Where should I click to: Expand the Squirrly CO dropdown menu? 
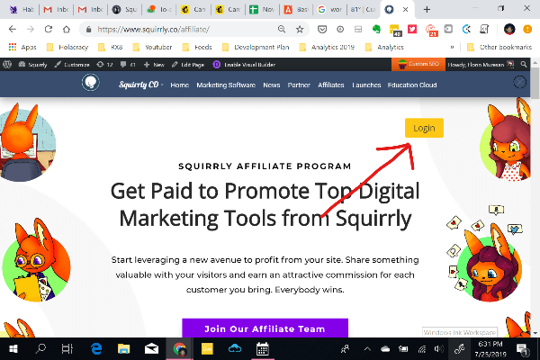click(x=141, y=85)
